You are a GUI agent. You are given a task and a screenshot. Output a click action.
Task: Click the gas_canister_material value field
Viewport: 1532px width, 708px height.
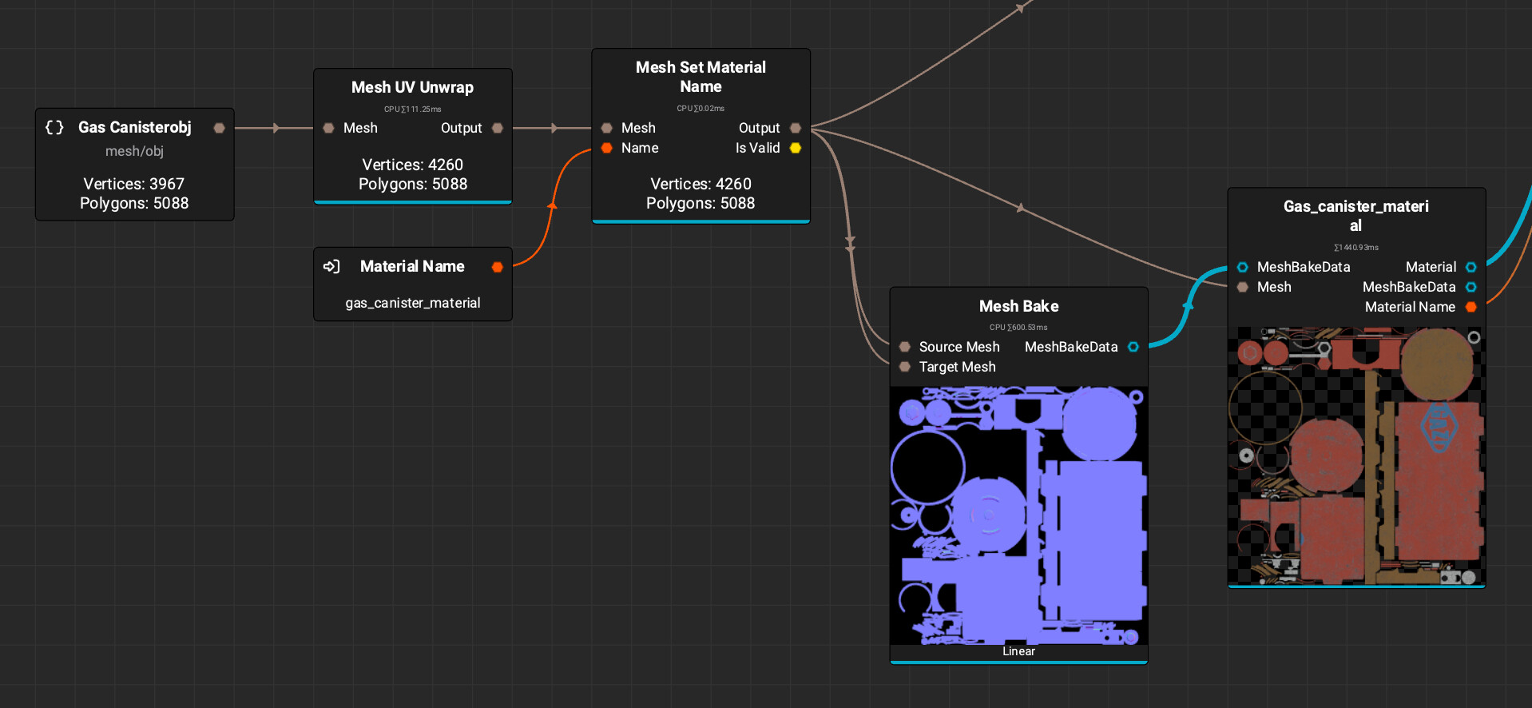click(412, 303)
